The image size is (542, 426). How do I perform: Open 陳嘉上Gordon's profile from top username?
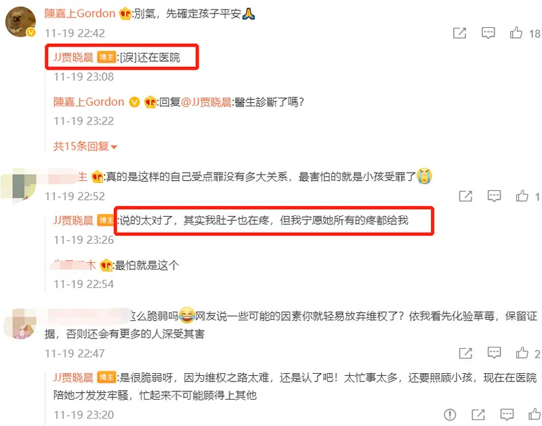tap(80, 14)
